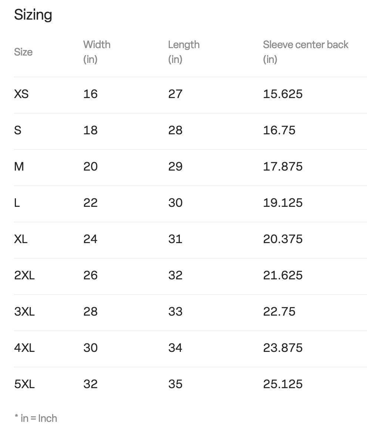Click the 15.625 sleeve value
Viewport: 367px width, 427px height.
tap(283, 94)
